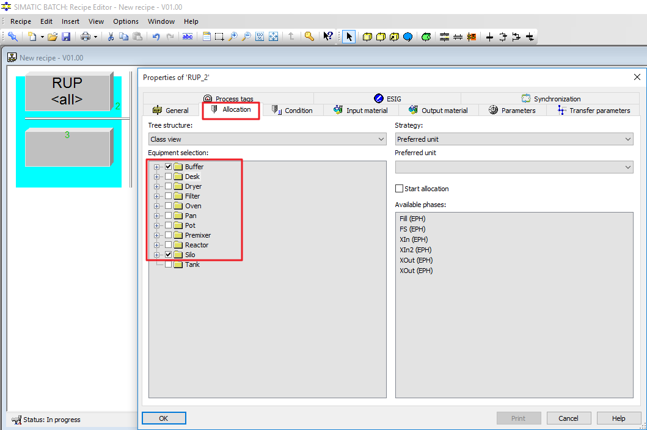Viewport: 647px width, 430px height.
Task: Check the Reactor checkbox
Action: [169, 245]
